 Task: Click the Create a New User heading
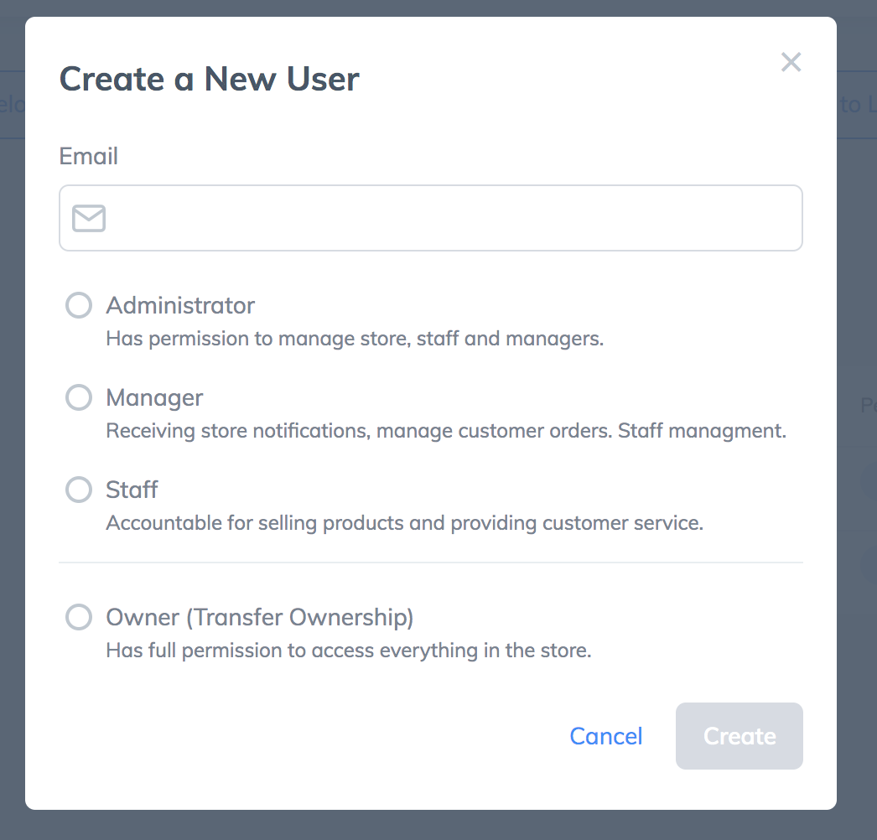[209, 79]
